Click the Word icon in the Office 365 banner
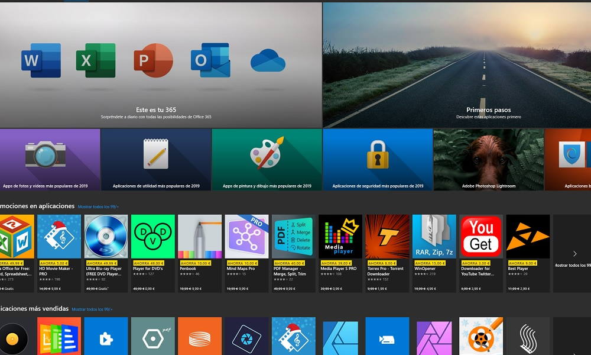 [41, 60]
